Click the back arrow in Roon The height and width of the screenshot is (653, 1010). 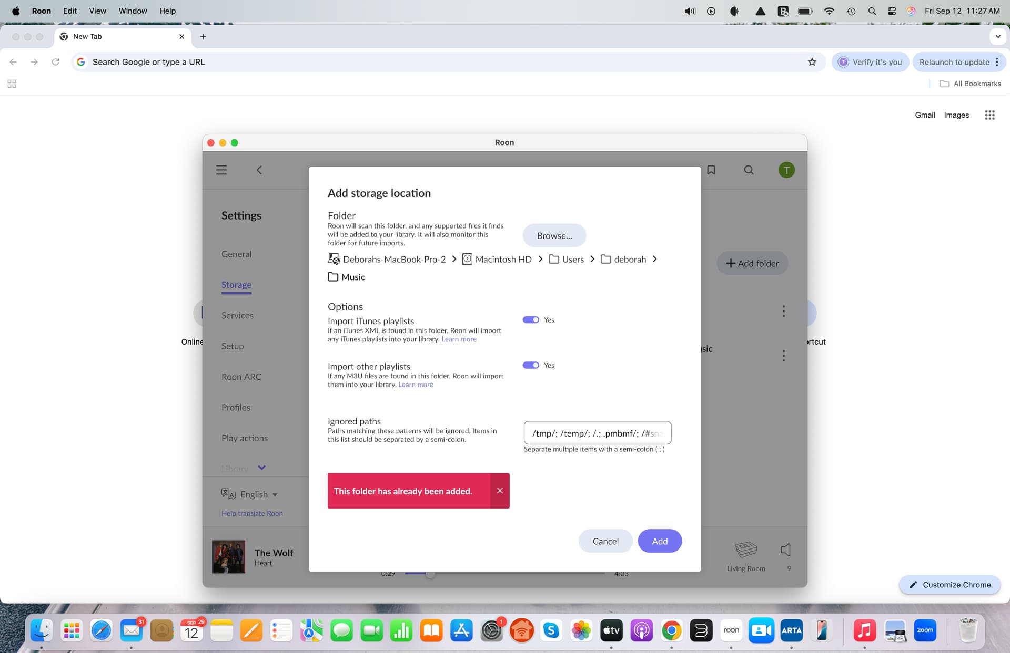point(259,170)
